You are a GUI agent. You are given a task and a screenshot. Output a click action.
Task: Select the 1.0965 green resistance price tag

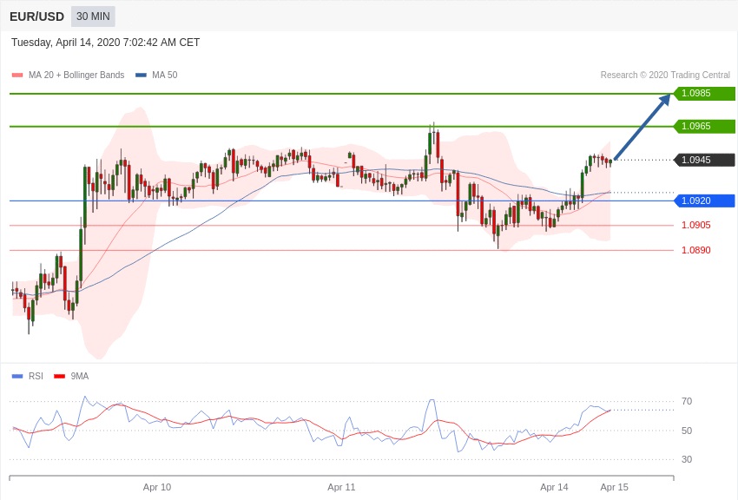pos(704,126)
